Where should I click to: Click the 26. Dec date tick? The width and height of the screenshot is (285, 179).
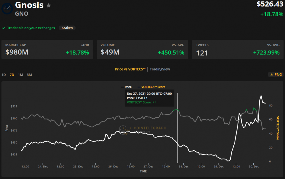[113, 166]
